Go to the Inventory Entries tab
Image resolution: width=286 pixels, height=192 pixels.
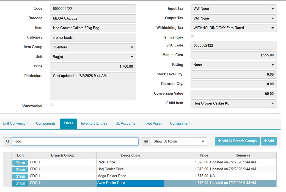tap(94, 124)
